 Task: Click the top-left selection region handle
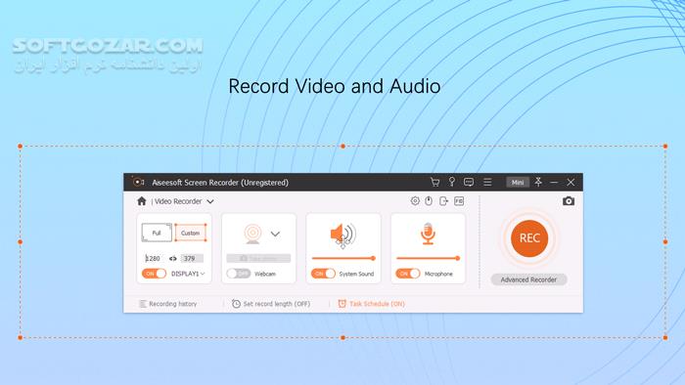click(x=21, y=146)
